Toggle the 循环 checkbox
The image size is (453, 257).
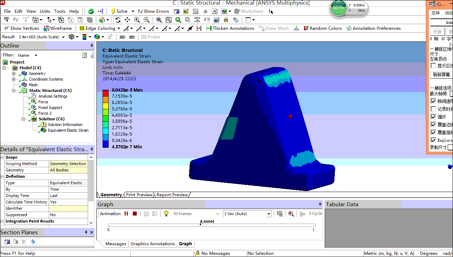coord(433,117)
